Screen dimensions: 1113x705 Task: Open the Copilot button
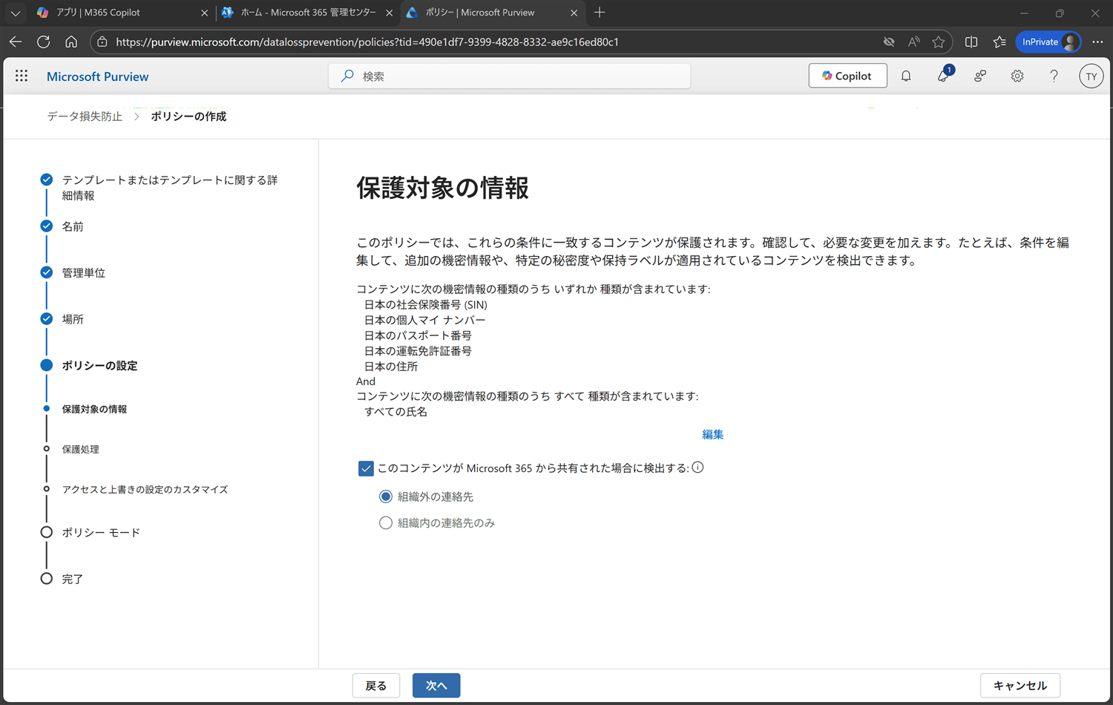(x=847, y=76)
